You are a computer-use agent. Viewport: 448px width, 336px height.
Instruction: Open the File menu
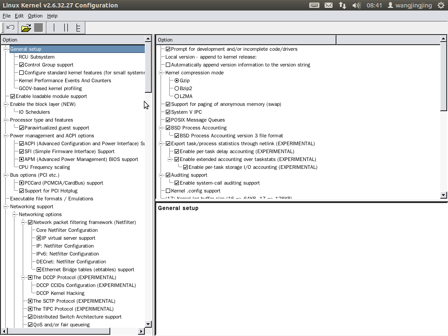[x=6, y=16]
